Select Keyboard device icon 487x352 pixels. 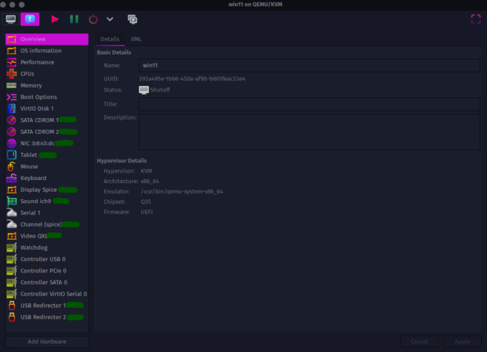(x=12, y=178)
